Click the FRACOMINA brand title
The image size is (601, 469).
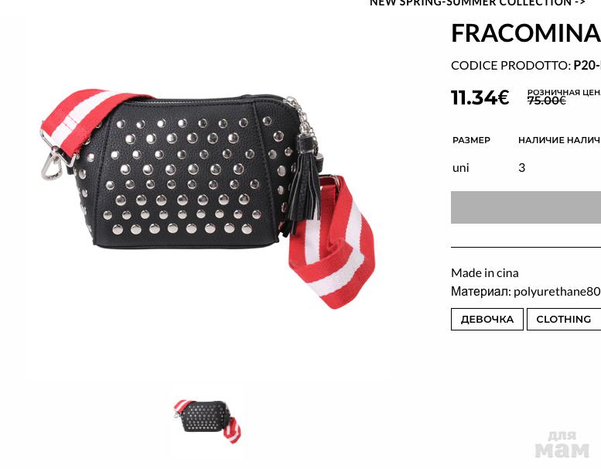pos(526,33)
